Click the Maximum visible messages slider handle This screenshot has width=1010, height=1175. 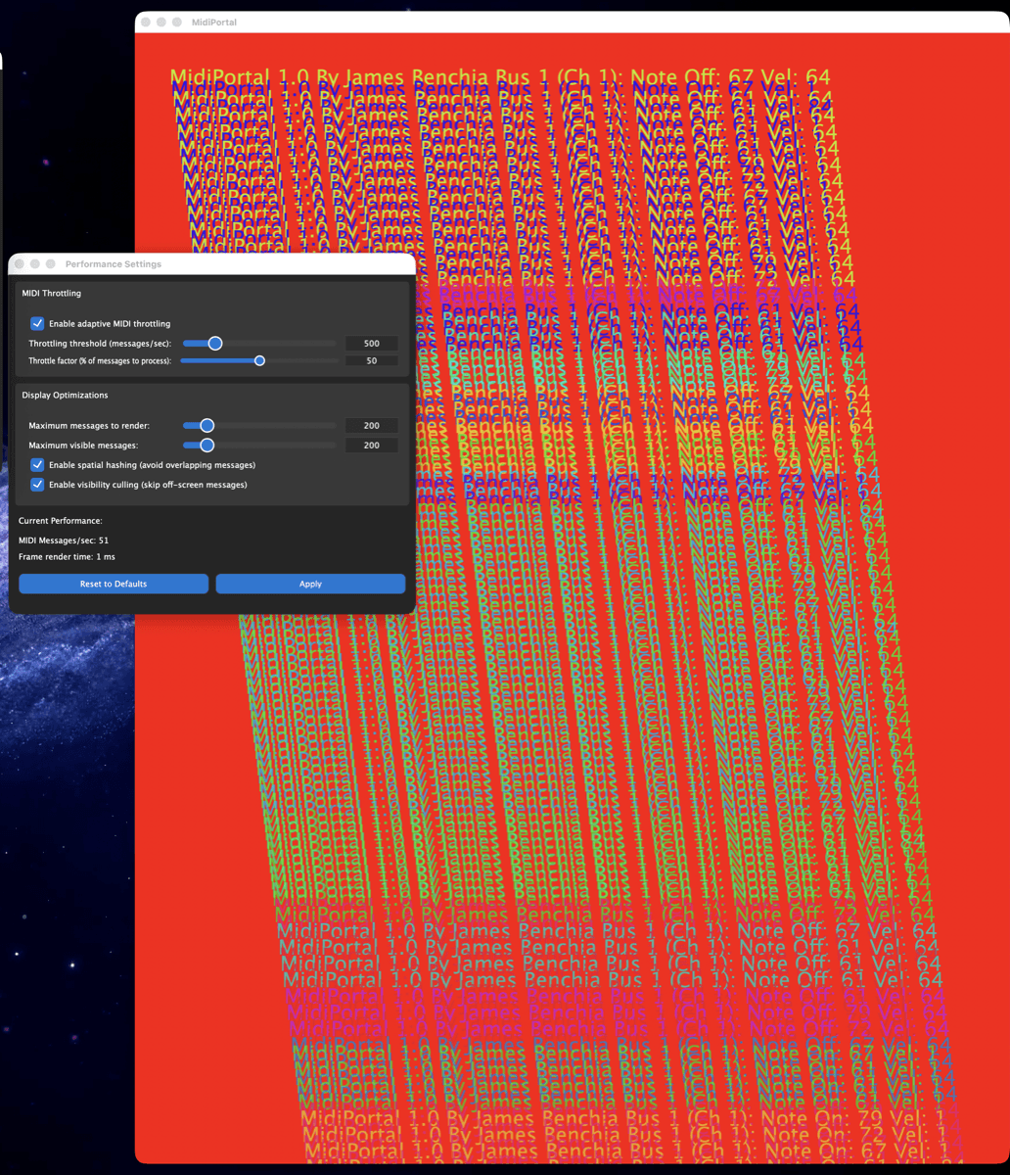tap(207, 446)
